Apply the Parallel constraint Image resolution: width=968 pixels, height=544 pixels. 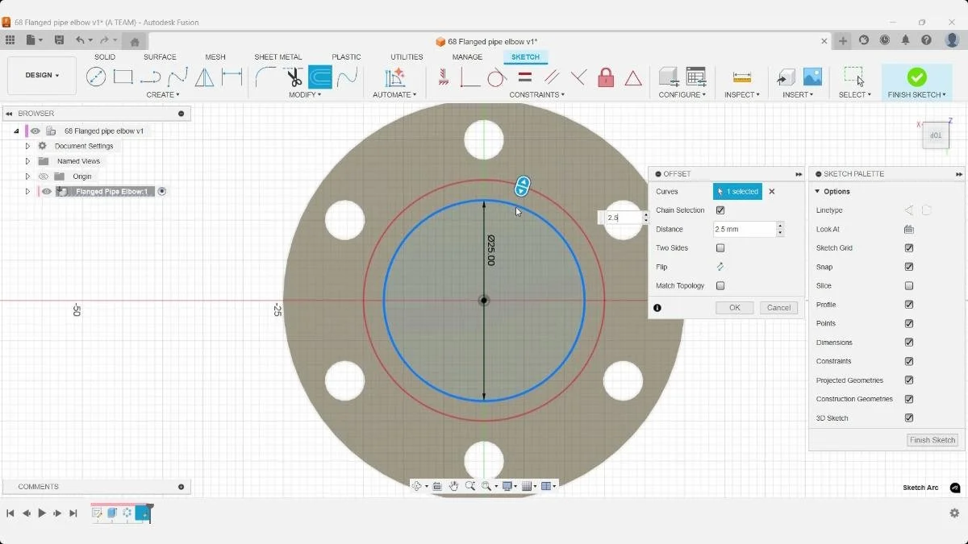[552, 77]
